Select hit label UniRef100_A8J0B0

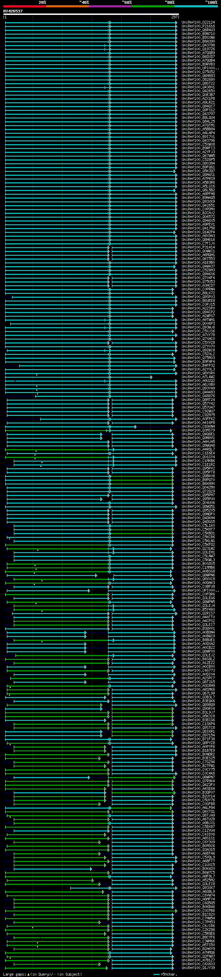pos(198,385)
